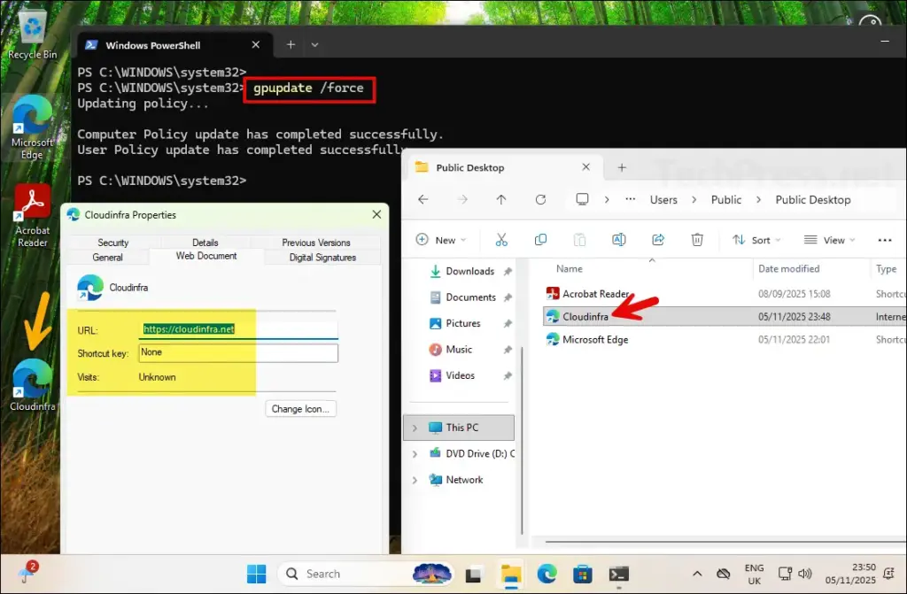This screenshot has height=594, width=907.
Task: Navigate to Public via breadcrumb
Action: 726,200
